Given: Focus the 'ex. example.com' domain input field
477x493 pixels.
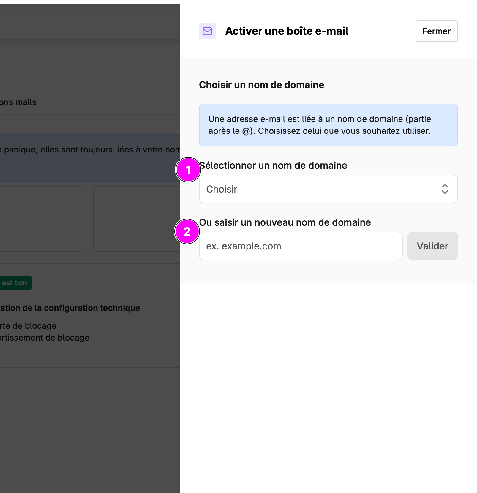Looking at the screenshot, I should point(301,246).
